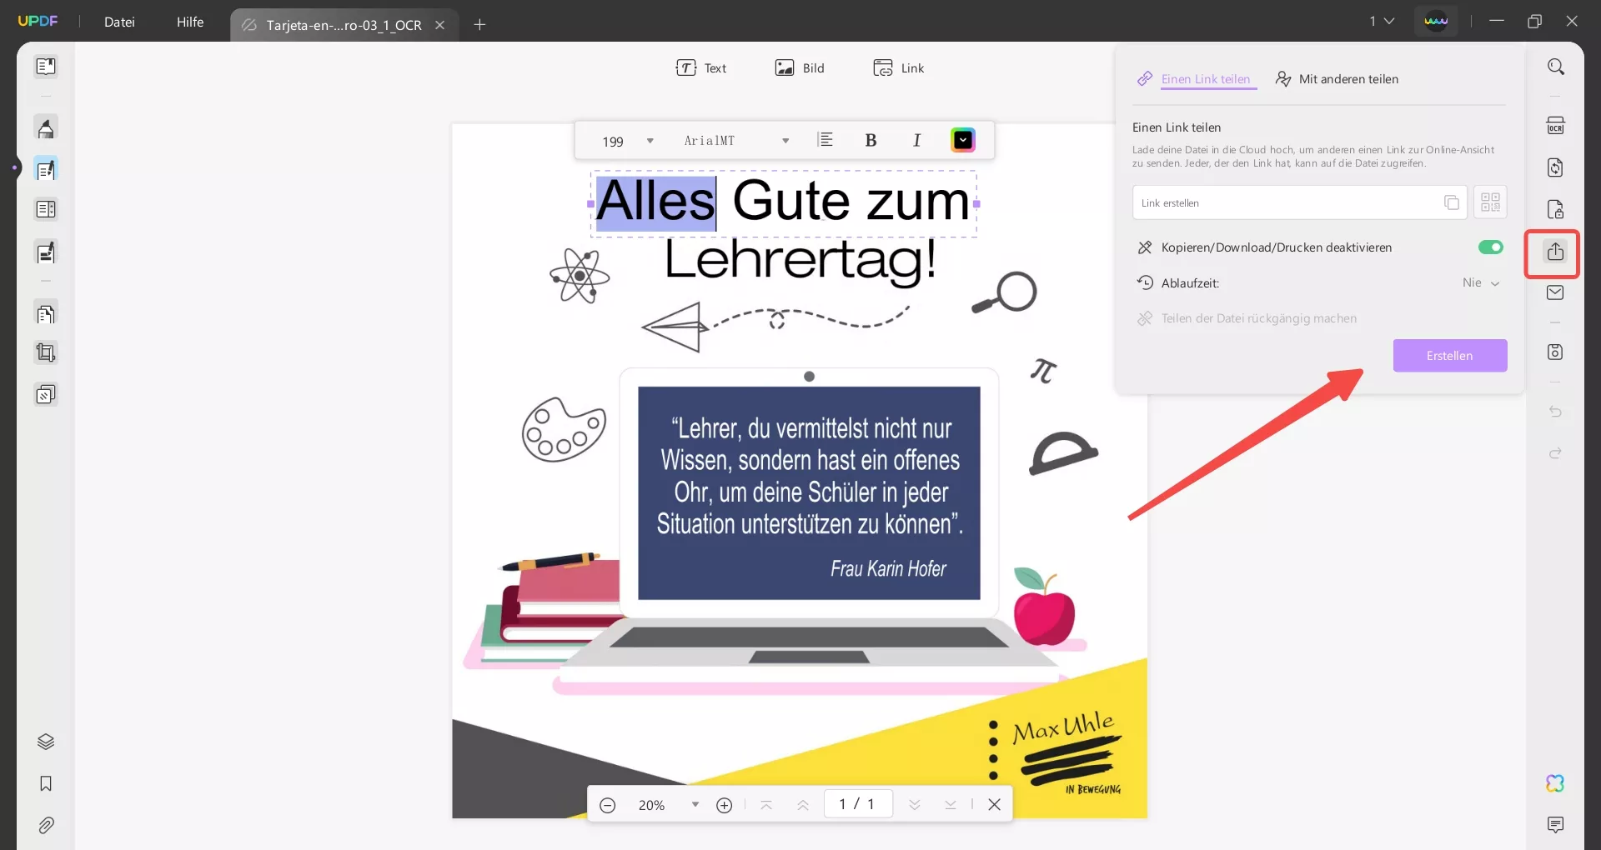1601x850 pixels.
Task: Open the Datei menu
Action: click(x=119, y=22)
